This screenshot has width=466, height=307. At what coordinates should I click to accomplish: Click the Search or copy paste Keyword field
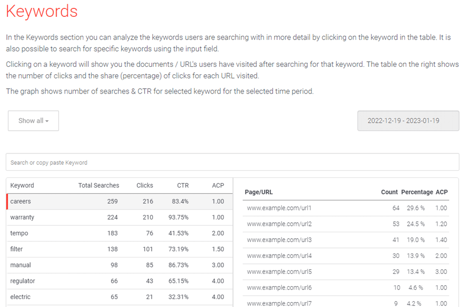tap(232, 162)
